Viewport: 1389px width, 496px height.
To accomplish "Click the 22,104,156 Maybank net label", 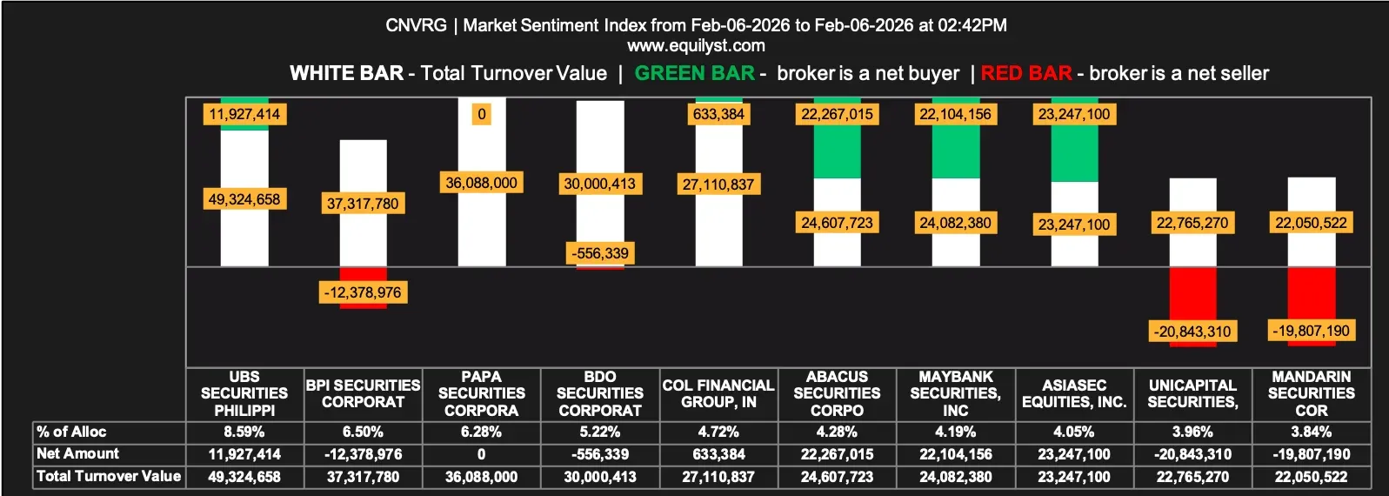I will point(955,114).
